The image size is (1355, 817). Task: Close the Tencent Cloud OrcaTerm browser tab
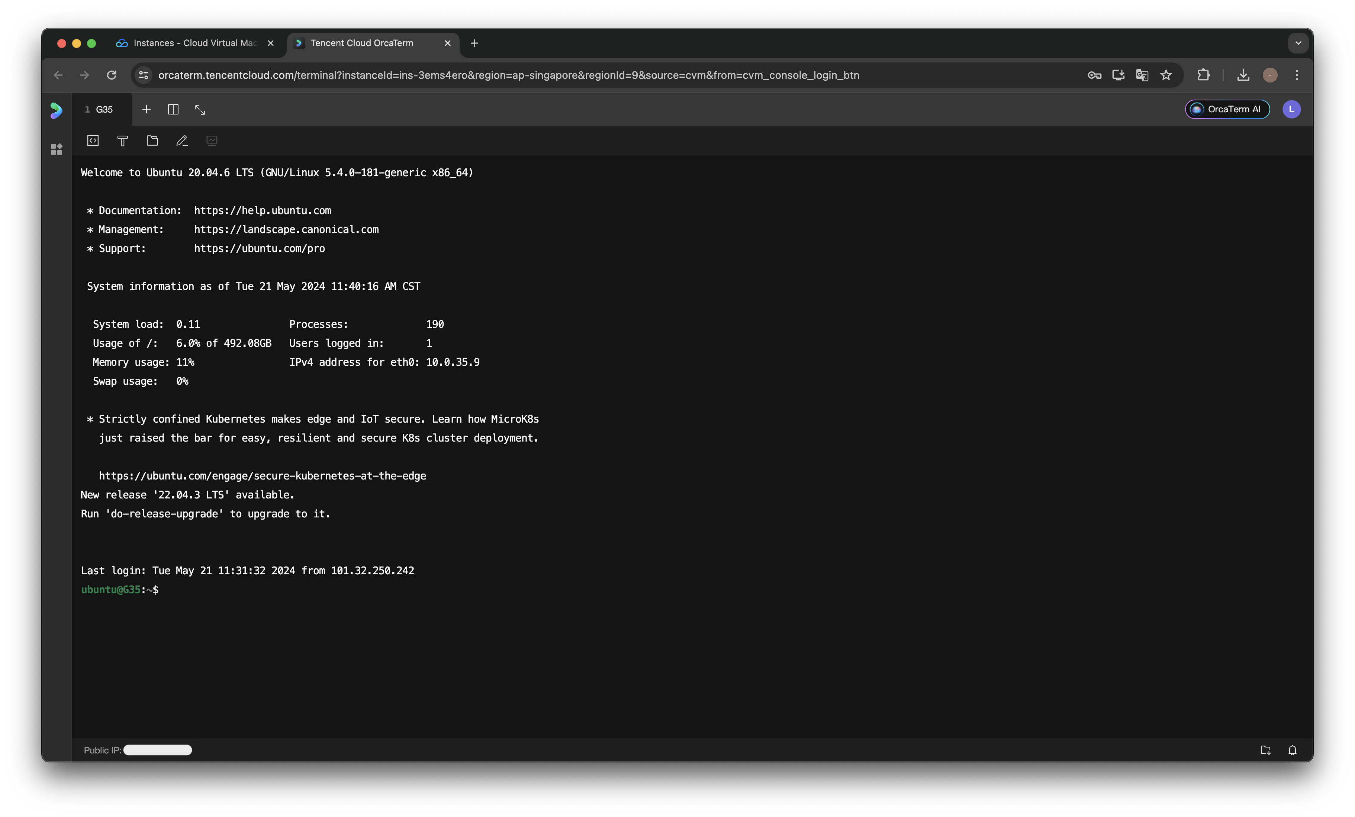(448, 43)
